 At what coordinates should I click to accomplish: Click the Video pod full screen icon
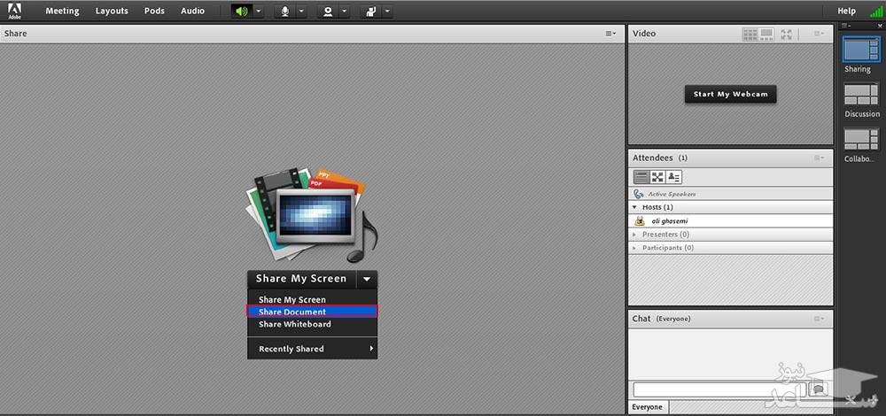click(786, 34)
